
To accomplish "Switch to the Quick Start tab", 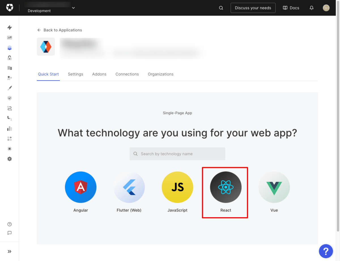I will 48,74.
